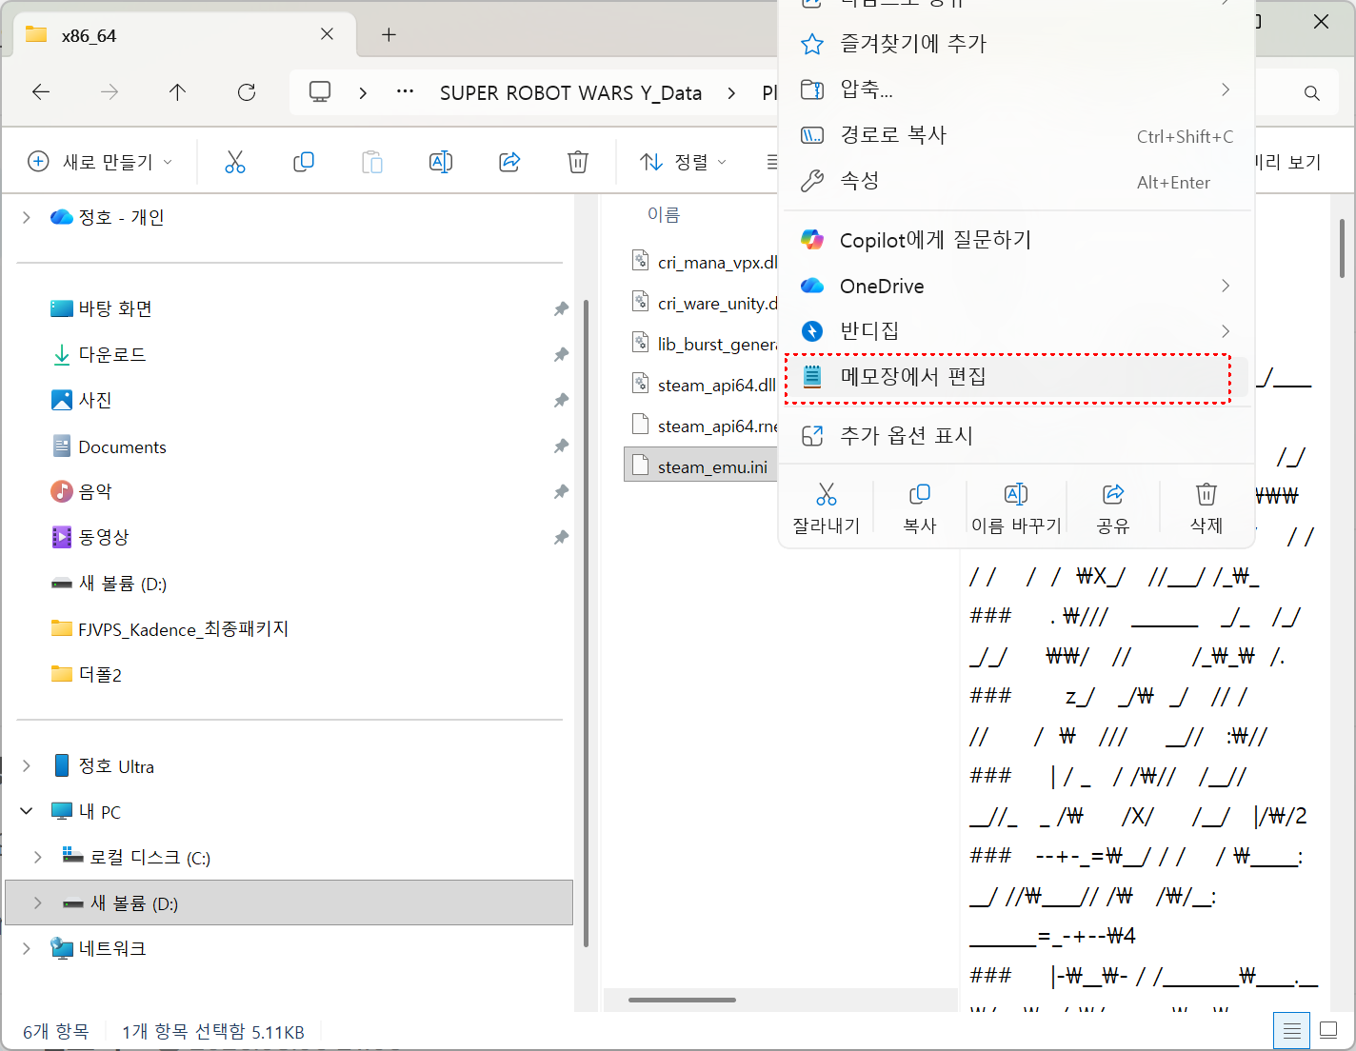Open 동영상 in the sidebar

[103, 537]
